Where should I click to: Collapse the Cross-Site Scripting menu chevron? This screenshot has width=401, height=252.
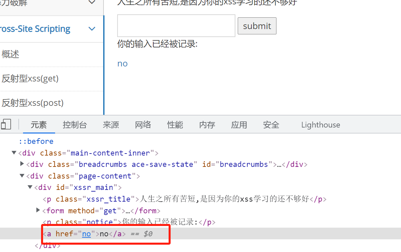92,29
